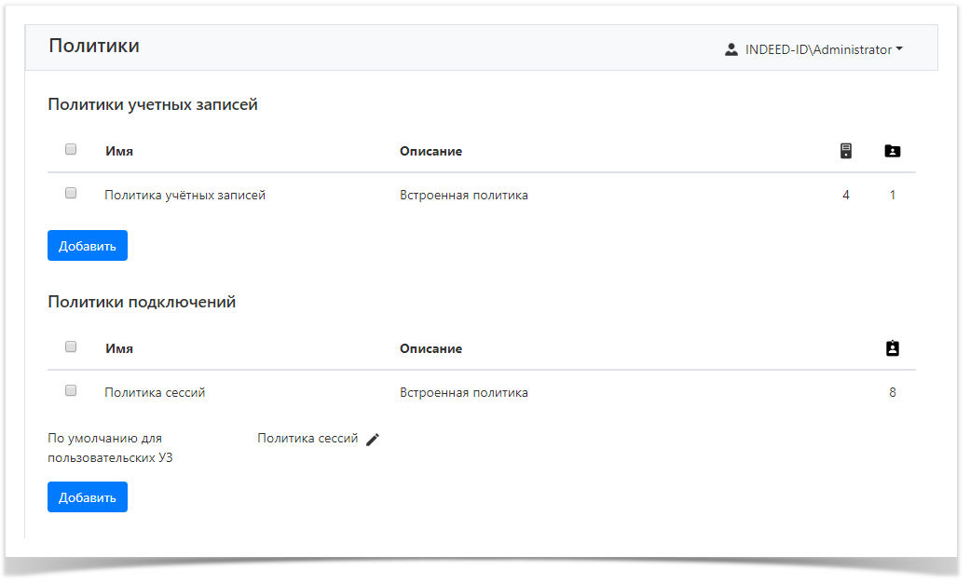The image size is (970, 584).
Task: Click the accounts count 1 in account policy row
Action: point(893,196)
